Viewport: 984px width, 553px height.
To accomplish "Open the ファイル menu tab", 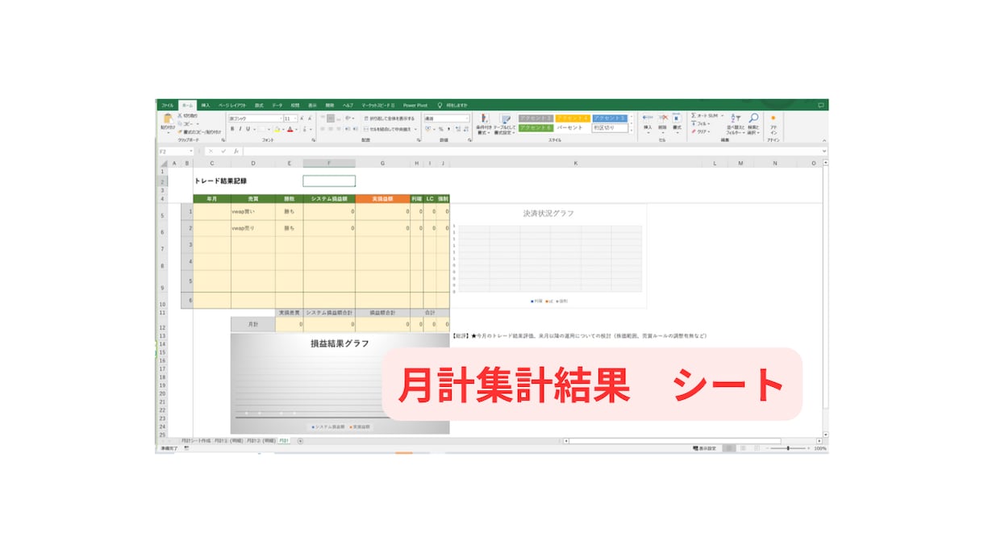I will click(x=167, y=105).
